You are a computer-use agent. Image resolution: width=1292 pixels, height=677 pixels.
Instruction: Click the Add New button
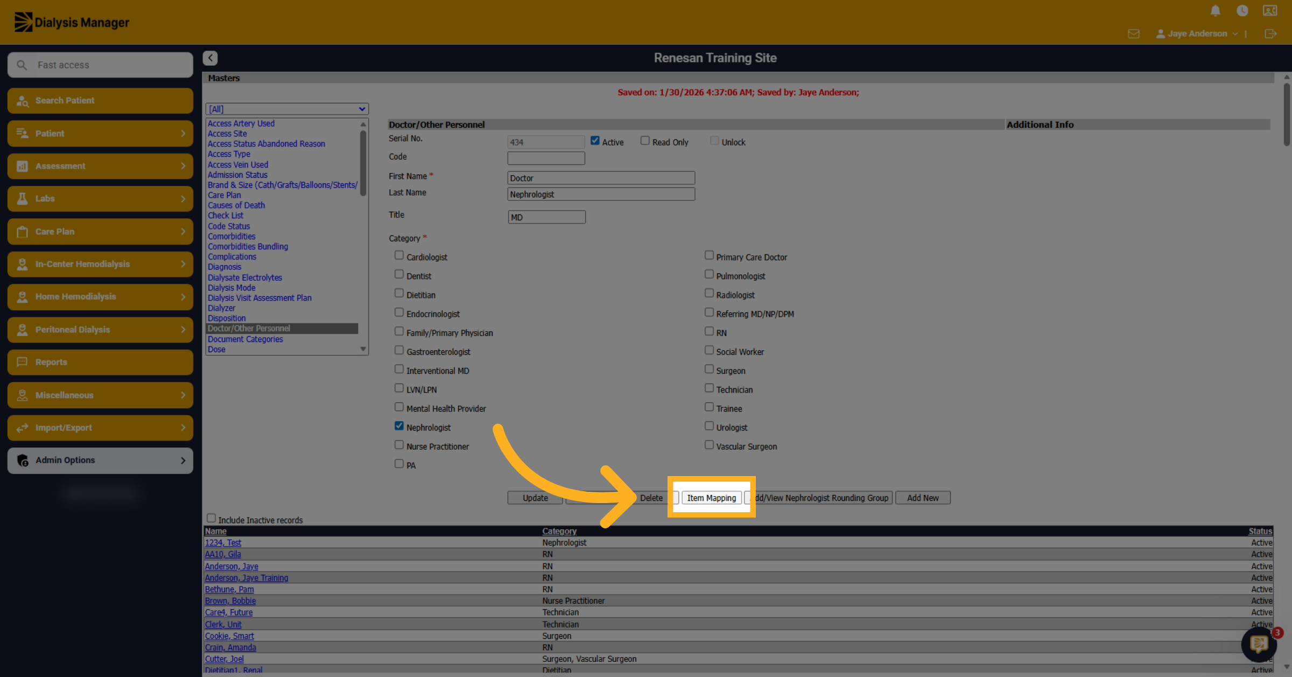tap(923, 498)
